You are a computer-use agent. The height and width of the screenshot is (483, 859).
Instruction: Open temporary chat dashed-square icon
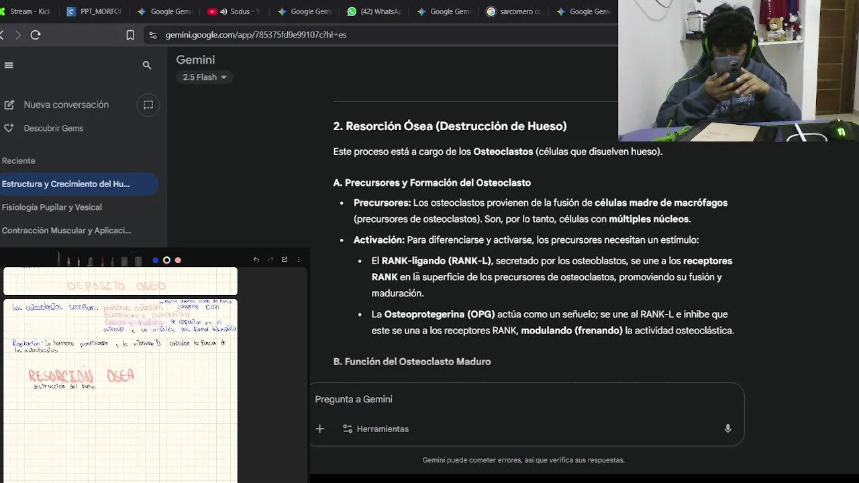click(148, 105)
